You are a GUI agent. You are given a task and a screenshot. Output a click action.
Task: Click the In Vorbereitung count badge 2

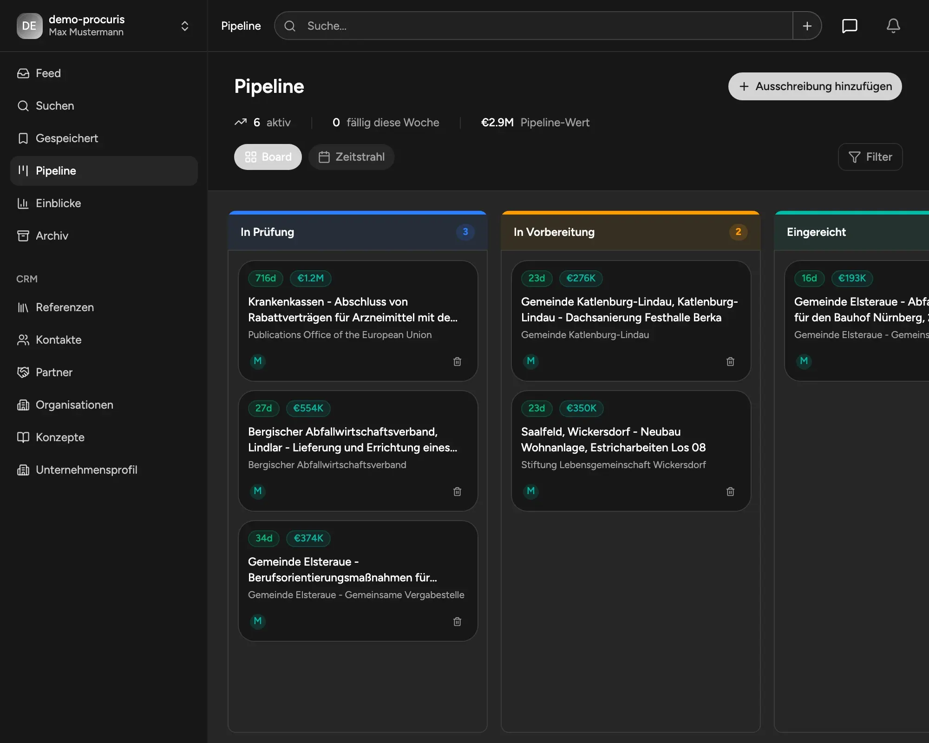point(739,232)
